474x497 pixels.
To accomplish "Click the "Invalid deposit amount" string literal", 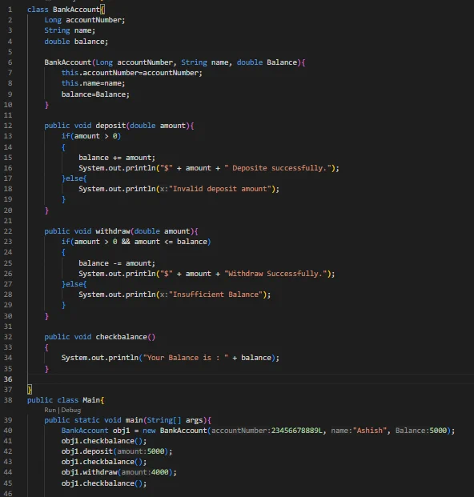I will coord(220,189).
